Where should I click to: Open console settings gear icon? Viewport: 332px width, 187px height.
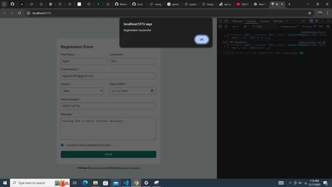(x=328, y=26)
